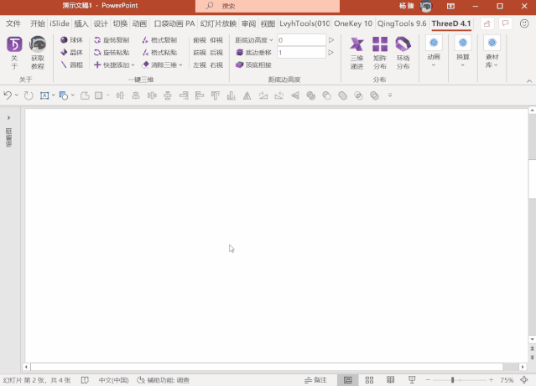This screenshot has width=536, height=386.
Task: Click the text box icon in quick toolbar
Action: [44, 95]
